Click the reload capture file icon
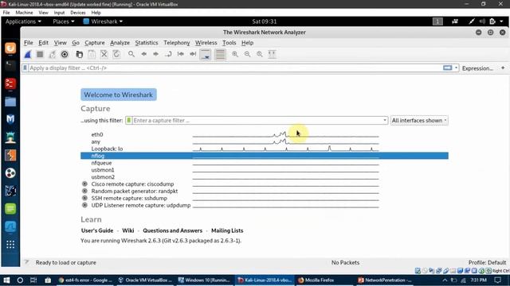510x286 pixels. (x=116, y=55)
